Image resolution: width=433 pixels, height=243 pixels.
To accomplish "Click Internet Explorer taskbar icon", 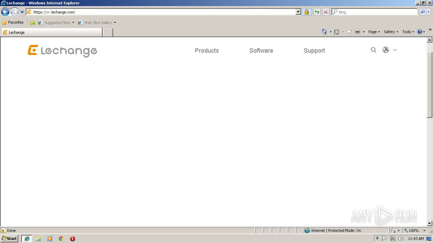I will 27,239.
